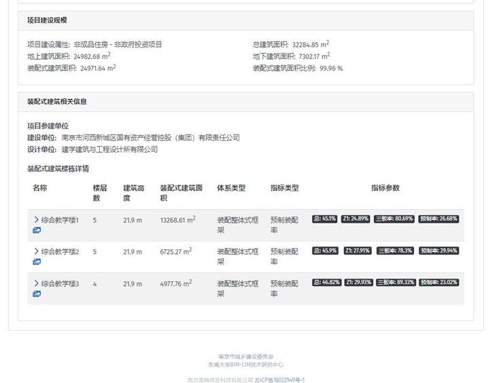Expand the 综合教学楼2 row chevron

point(36,252)
